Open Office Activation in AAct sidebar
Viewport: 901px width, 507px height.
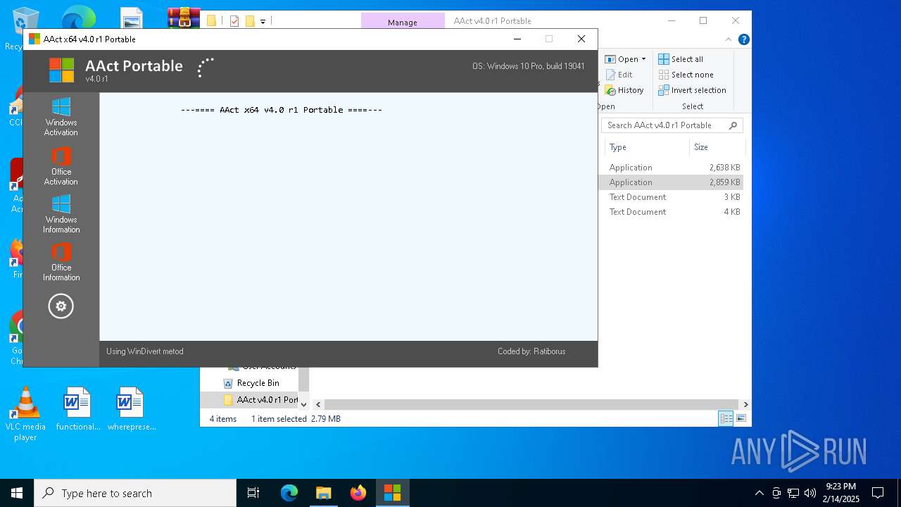click(61, 166)
